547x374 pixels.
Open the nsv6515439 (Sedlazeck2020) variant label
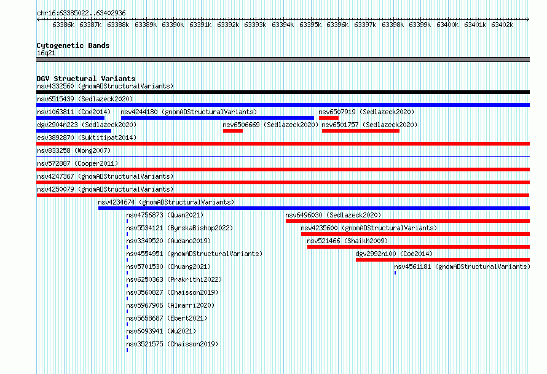point(85,99)
